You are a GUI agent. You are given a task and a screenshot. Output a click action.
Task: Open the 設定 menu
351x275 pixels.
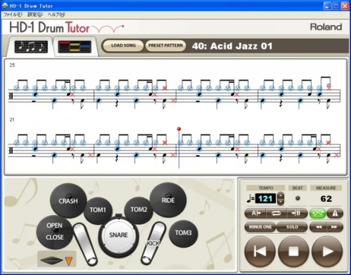pyautogui.click(x=35, y=15)
